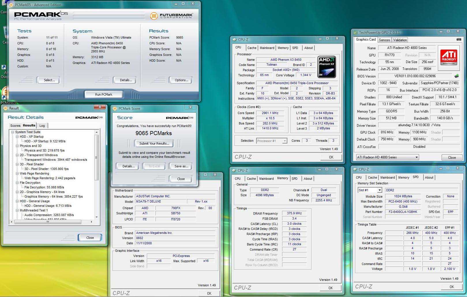Click the title bar icon of the CPU-Z SPD tab window
467x297 pixels.
[x=355, y=169]
